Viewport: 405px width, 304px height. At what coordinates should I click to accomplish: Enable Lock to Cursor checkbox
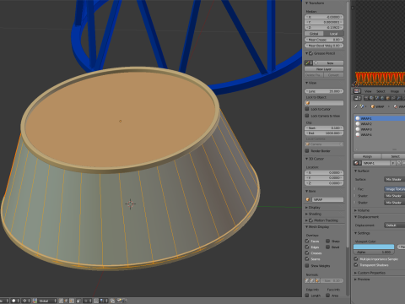tap(307, 109)
